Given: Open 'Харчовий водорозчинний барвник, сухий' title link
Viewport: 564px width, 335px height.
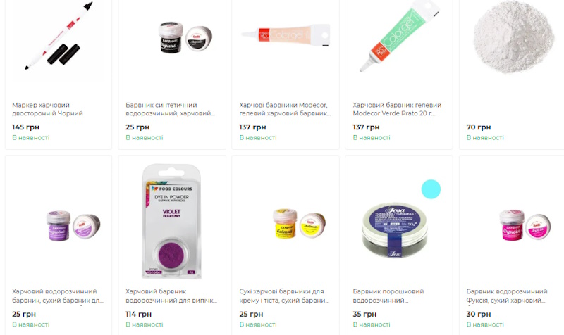Looking at the screenshot, I should [58, 296].
